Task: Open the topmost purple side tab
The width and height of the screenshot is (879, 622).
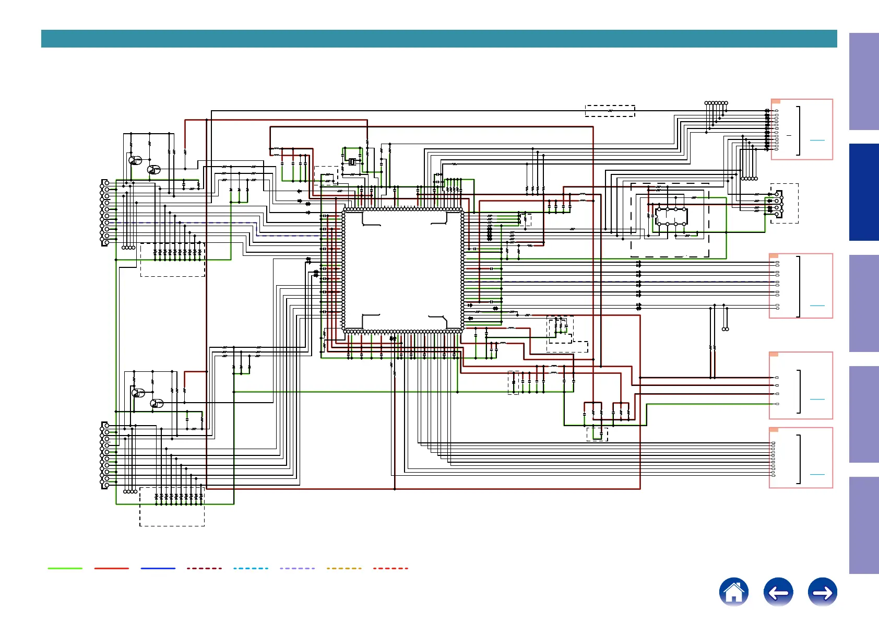Action: tap(864, 81)
